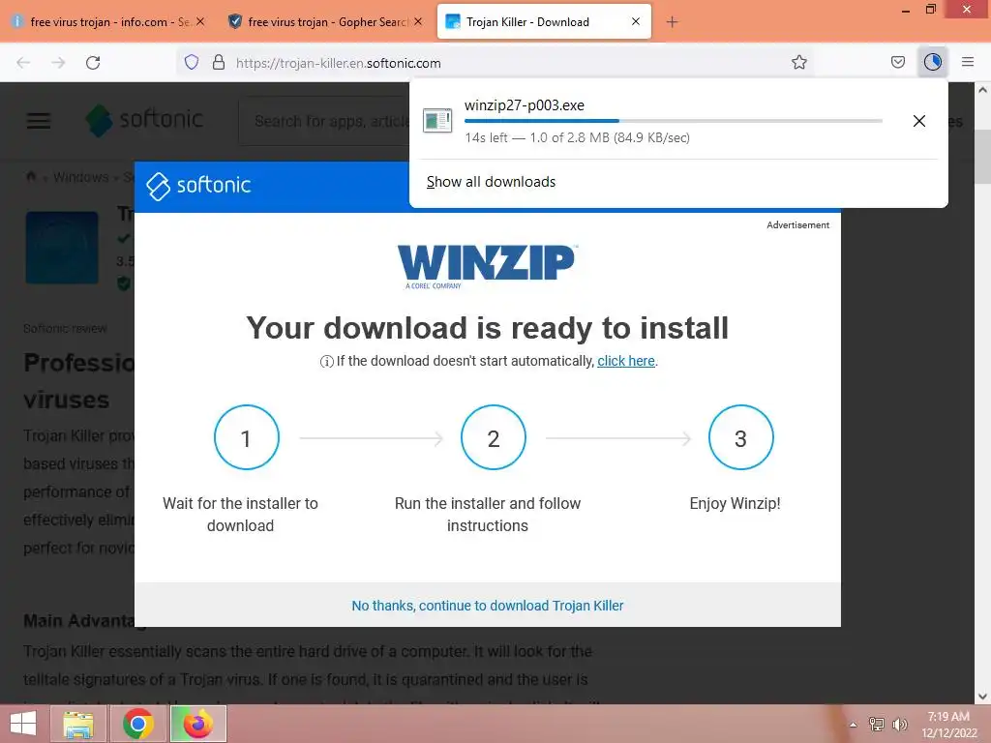Click the WinZip logo
991x743 pixels.
(x=487, y=265)
